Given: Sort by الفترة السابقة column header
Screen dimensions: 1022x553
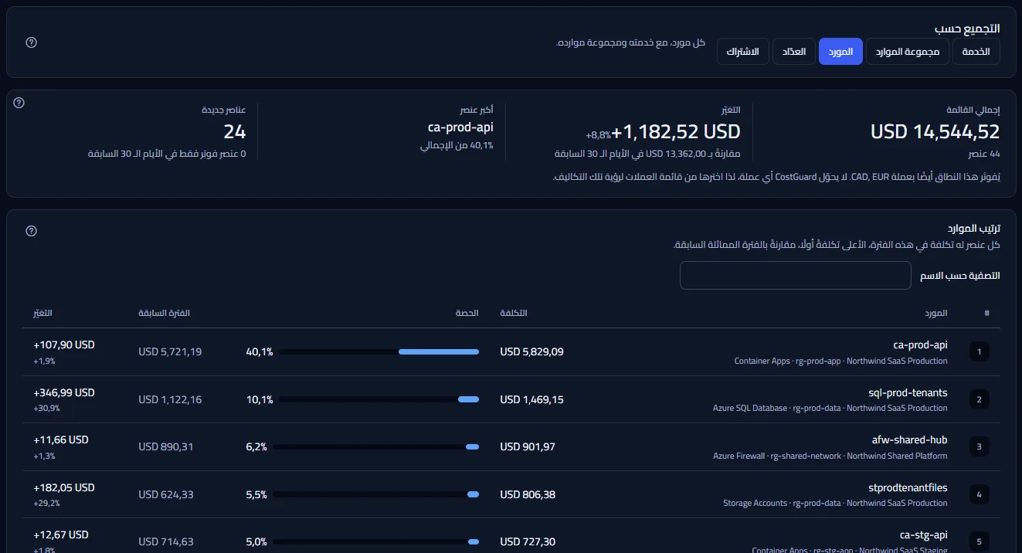Looking at the screenshot, I should tap(165, 313).
